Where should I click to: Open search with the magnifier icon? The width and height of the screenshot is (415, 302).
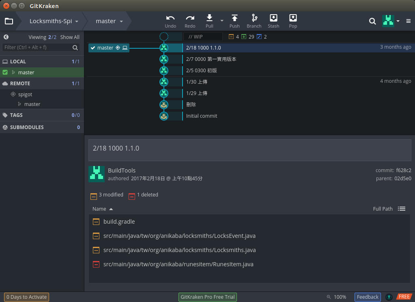click(372, 21)
